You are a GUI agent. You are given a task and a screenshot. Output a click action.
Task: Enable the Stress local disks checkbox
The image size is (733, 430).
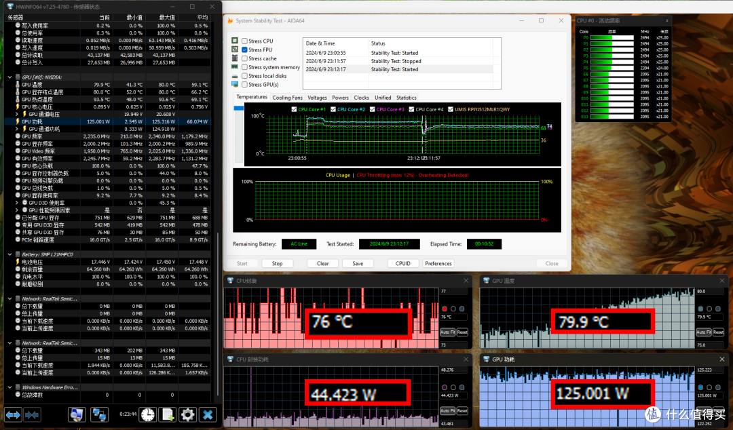[x=244, y=76]
